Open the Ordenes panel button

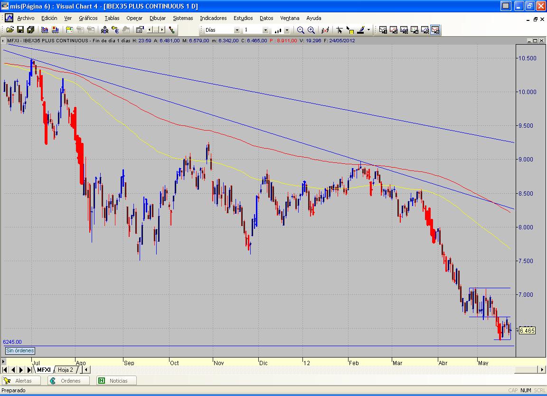(x=68, y=381)
